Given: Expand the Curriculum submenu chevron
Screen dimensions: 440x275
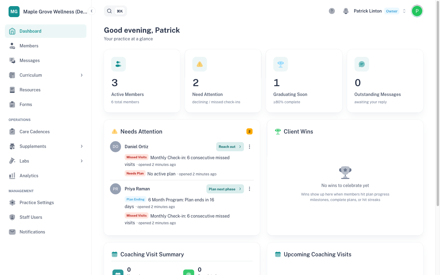Looking at the screenshot, I should click(82, 75).
